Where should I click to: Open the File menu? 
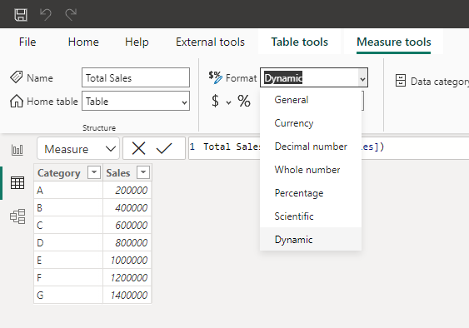(27, 42)
